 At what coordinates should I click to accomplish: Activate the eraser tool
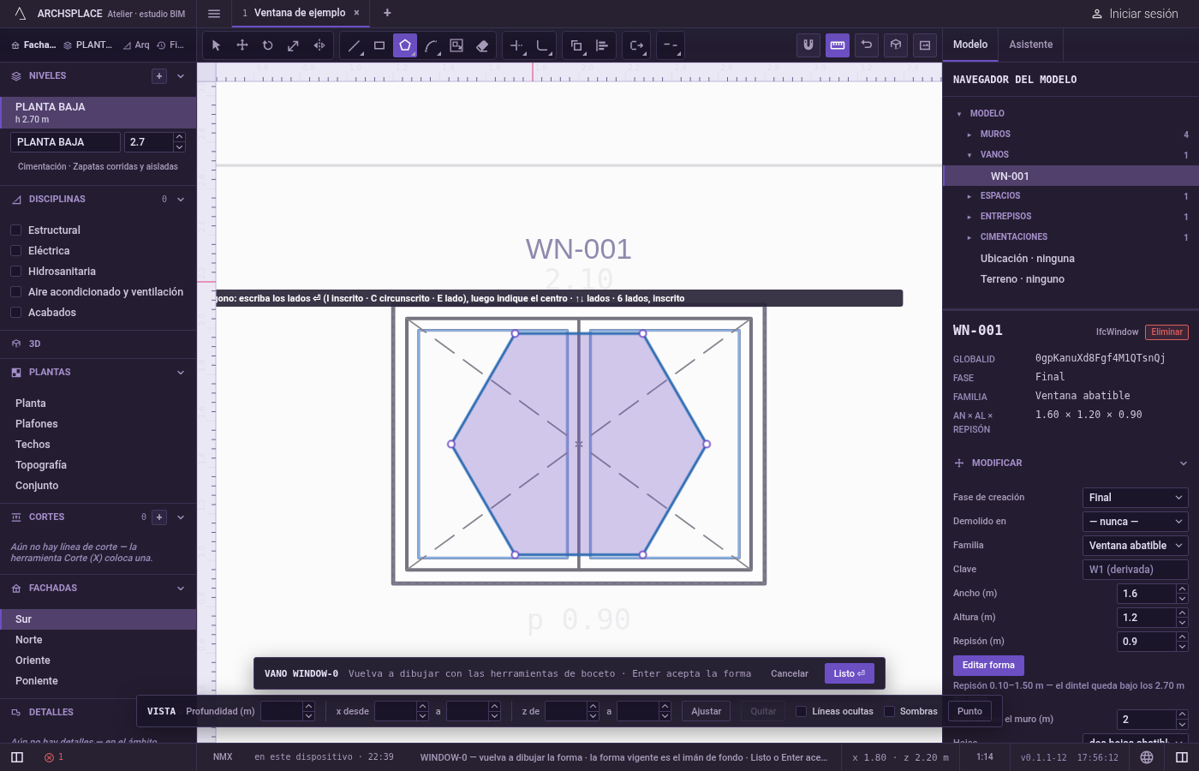482,45
